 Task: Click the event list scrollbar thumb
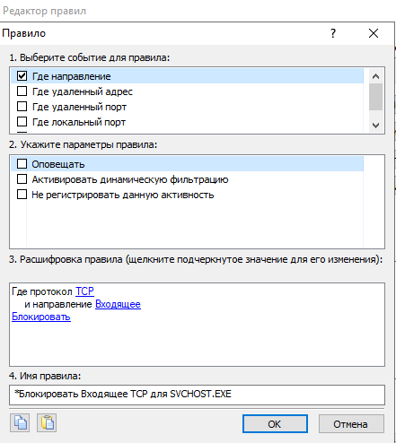[x=375, y=97]
